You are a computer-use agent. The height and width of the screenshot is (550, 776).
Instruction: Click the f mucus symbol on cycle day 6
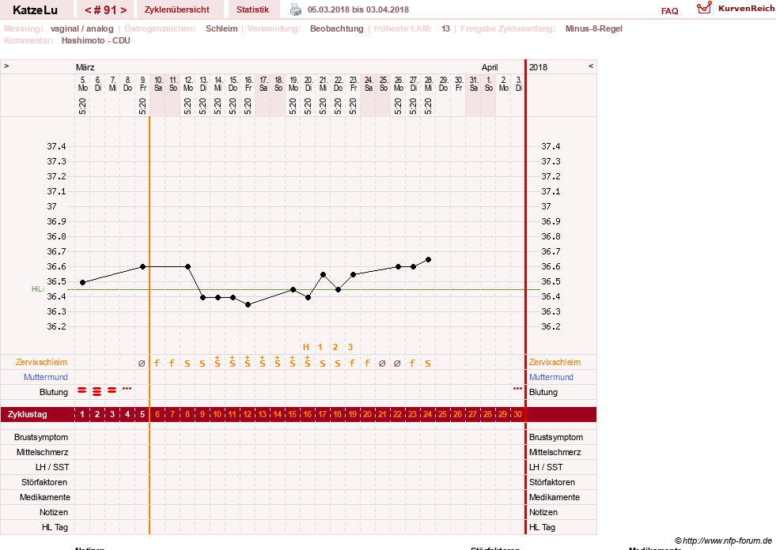tap(157, 363)
